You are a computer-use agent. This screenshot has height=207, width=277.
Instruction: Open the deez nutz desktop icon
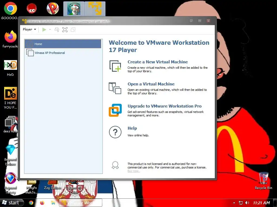[11, 124]
